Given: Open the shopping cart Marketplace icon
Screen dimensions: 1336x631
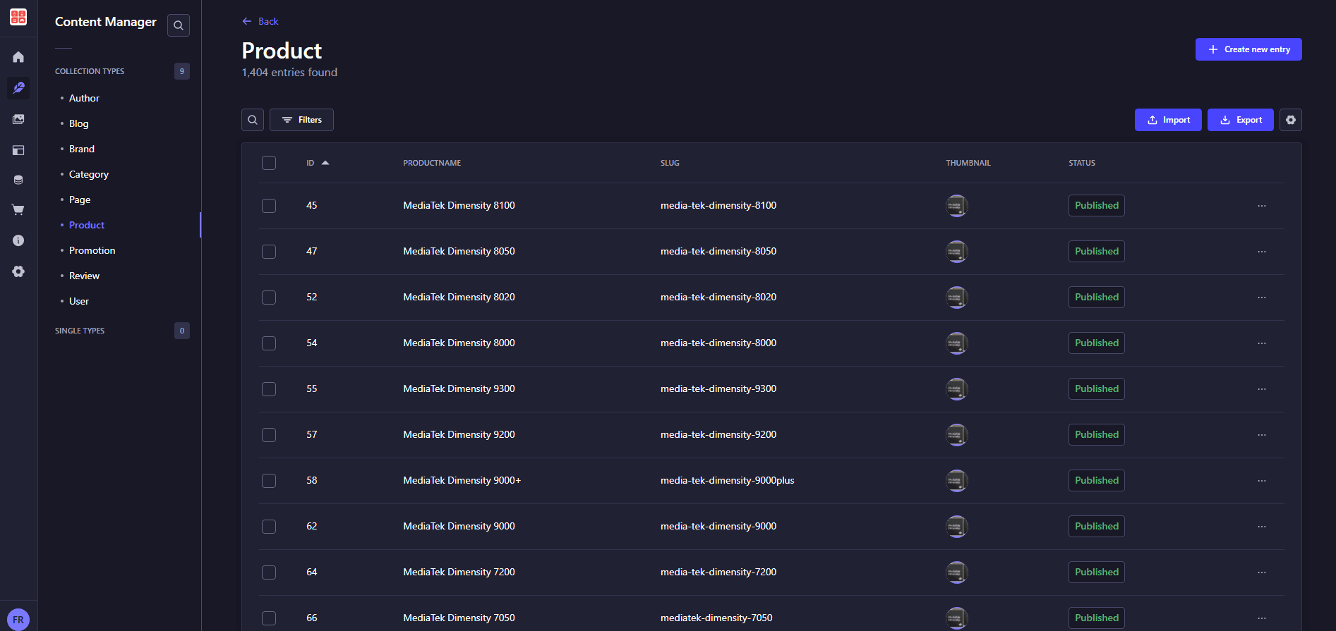Looking at the screenshot, I should [x=18, y=209].
